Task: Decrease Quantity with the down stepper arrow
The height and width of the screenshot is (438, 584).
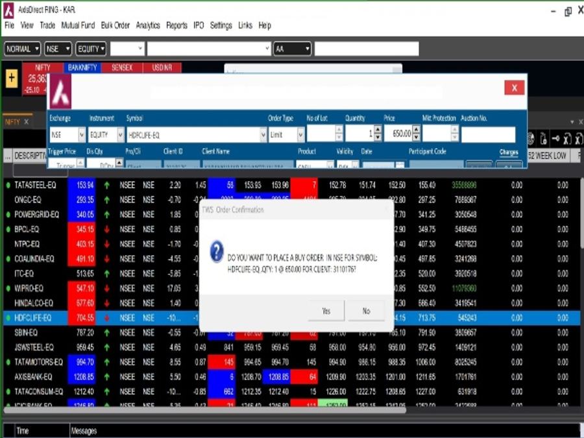Action: pyautogui.click(x=378, y=138)
